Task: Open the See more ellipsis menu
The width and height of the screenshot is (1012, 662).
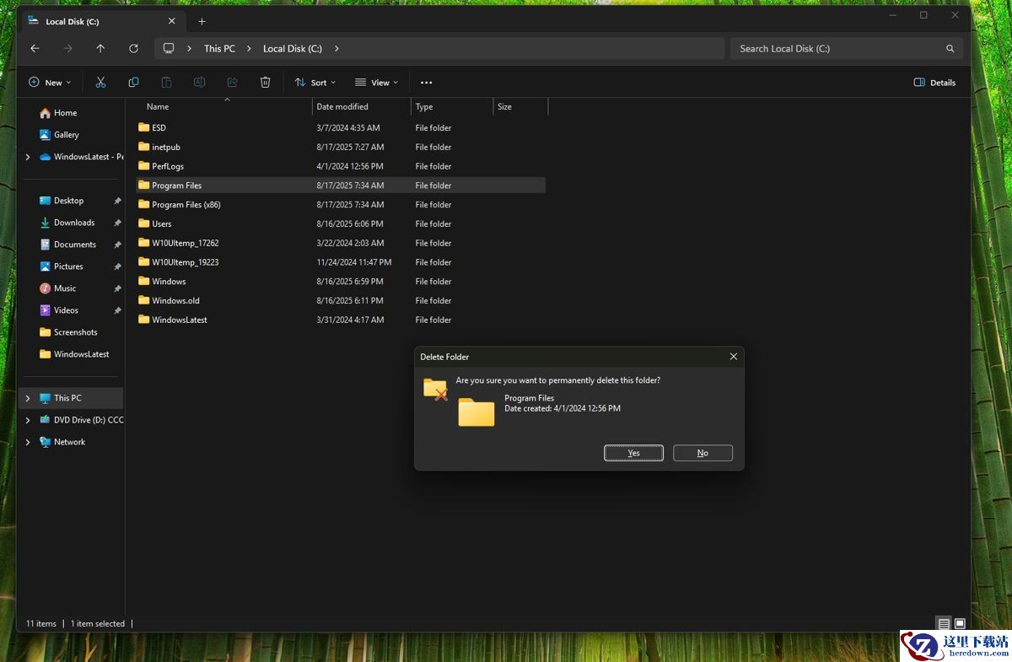Action: 426,83
